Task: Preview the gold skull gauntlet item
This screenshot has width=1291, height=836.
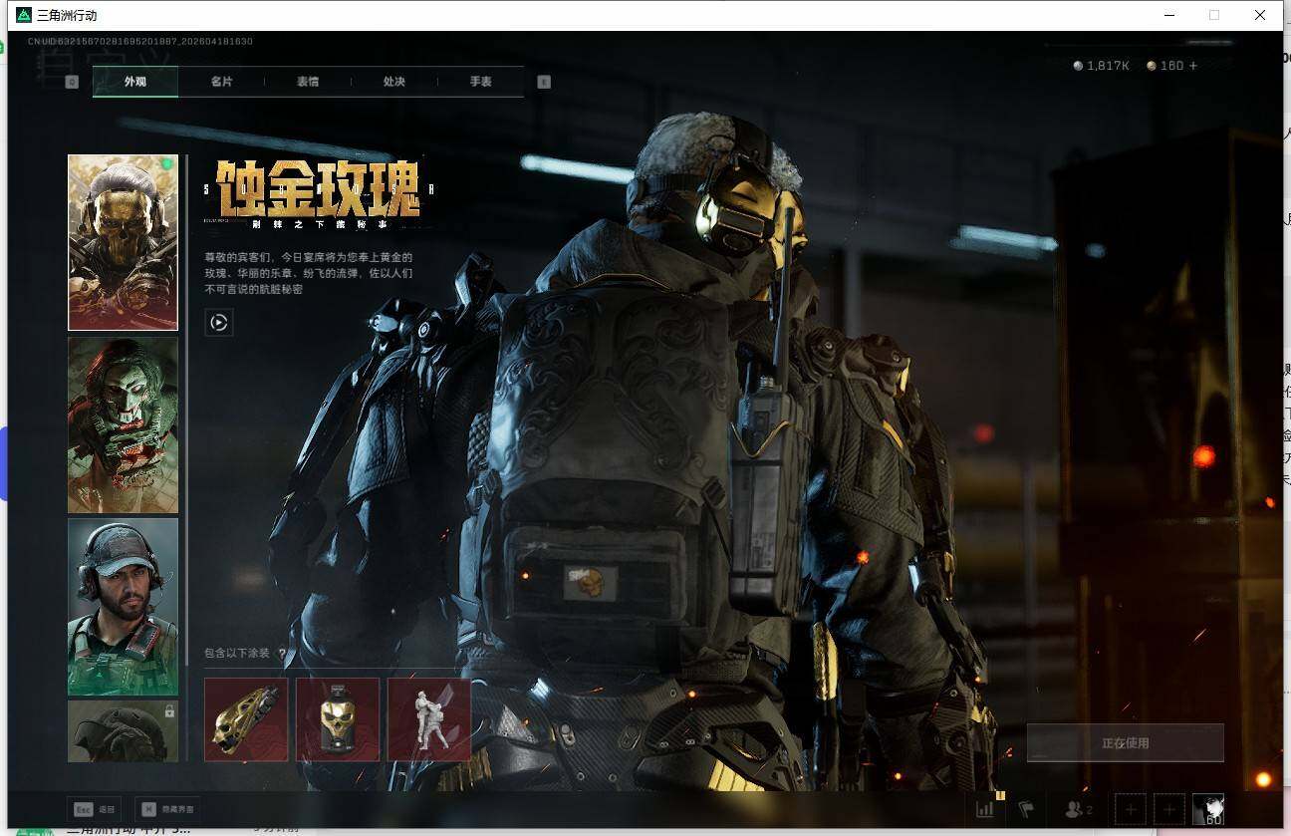Action: (246, 719)
